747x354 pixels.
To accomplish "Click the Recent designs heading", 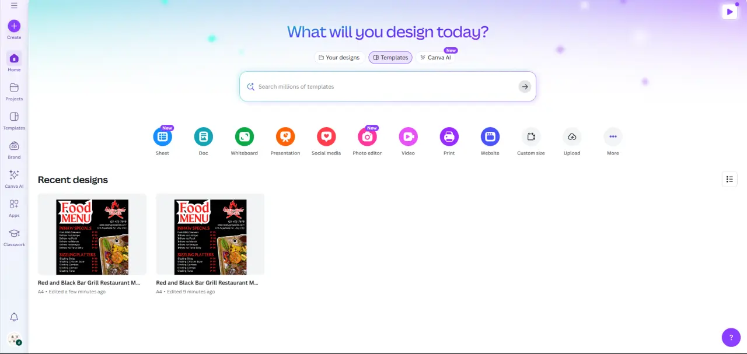I will pos(73,180).
